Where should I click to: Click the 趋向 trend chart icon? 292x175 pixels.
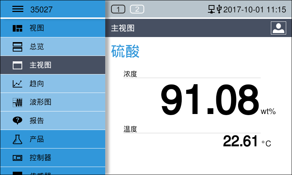pos(17,84)
